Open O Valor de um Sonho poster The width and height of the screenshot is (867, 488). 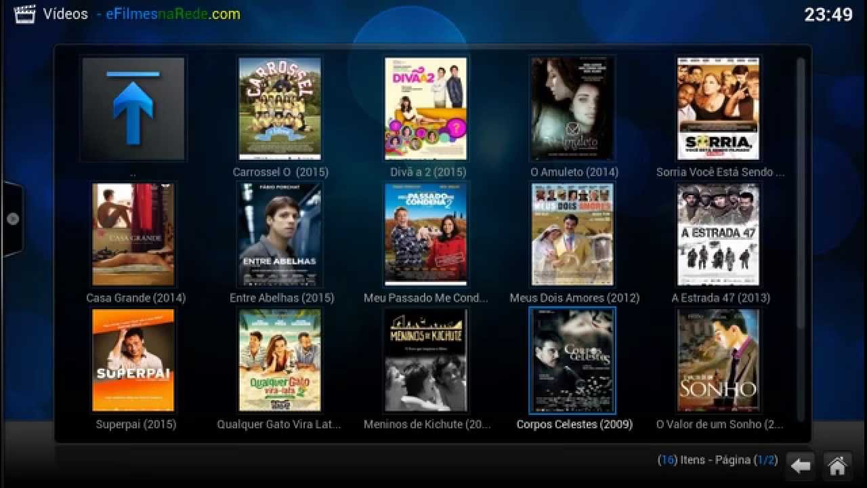719,361
